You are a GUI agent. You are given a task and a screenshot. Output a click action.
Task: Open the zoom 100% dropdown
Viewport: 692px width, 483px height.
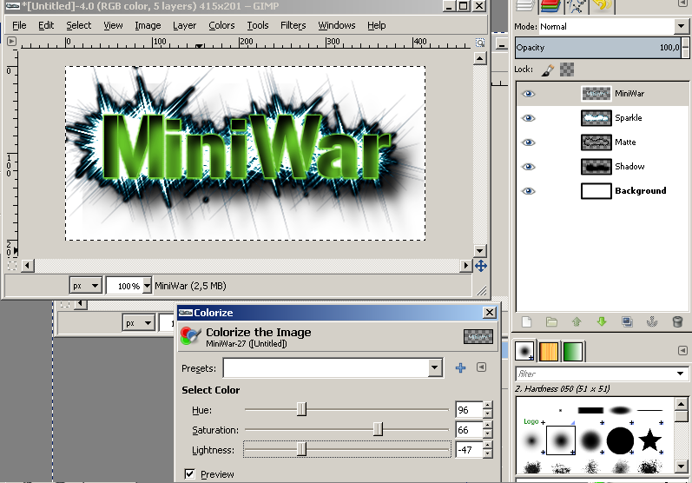point(147,286)
